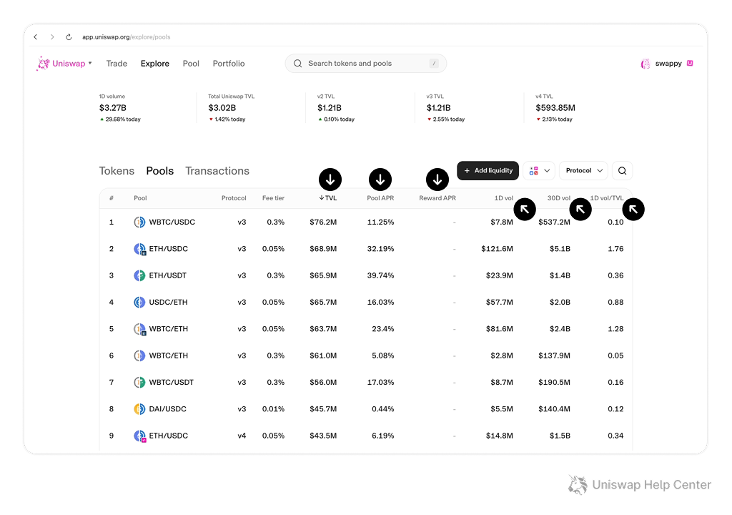Reload the page with the refresh icon
The image size is (732, 515).
tap(69, 37)
